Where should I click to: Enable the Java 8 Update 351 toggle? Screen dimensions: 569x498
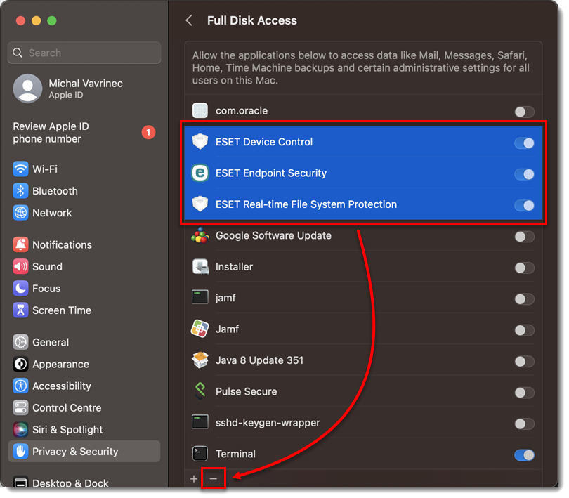tap(524, 362)
